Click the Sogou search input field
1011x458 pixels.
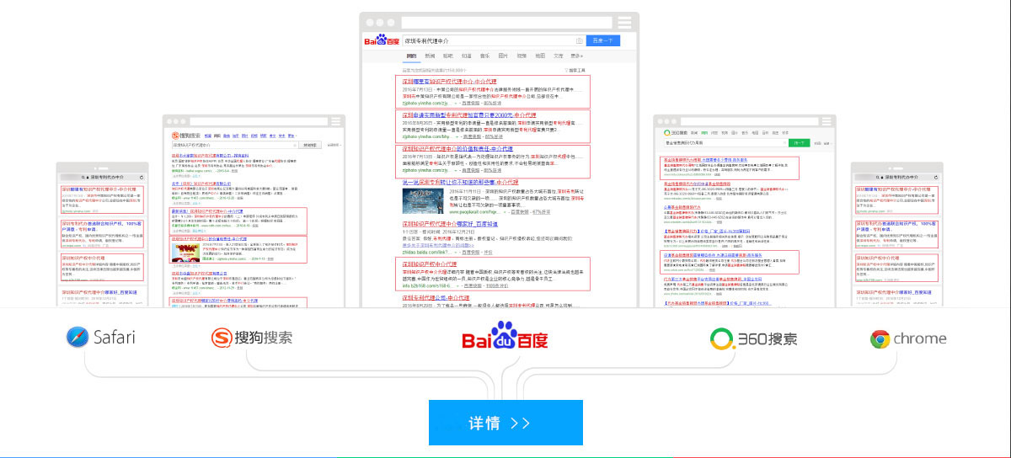[233, 145]
